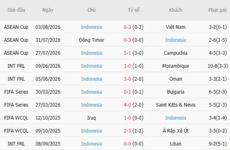Open Bulgaria team in FIFA Series row

click(175, 92)
